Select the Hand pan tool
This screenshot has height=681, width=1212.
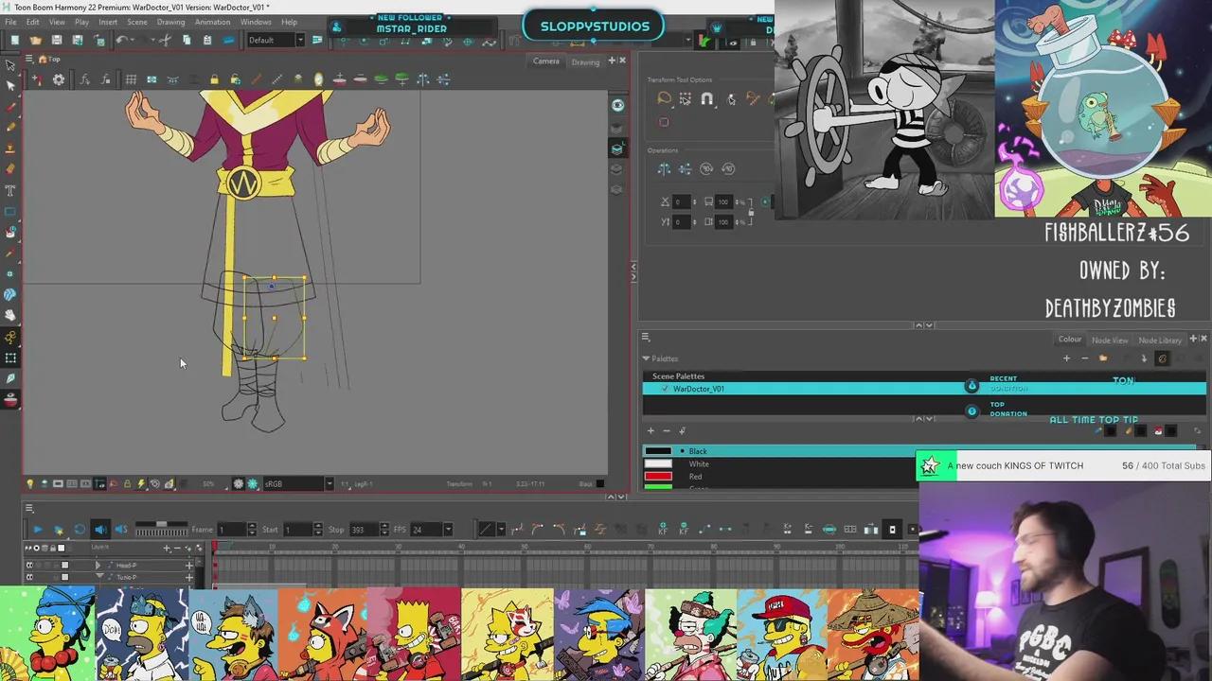(10, 314)
